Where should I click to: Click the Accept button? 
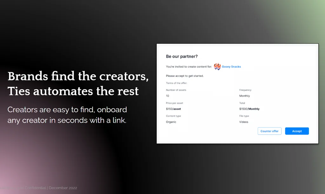point(297,131)
